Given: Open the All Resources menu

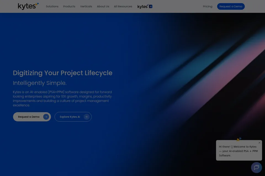Looking at the screenshot, I should point(123,6).
